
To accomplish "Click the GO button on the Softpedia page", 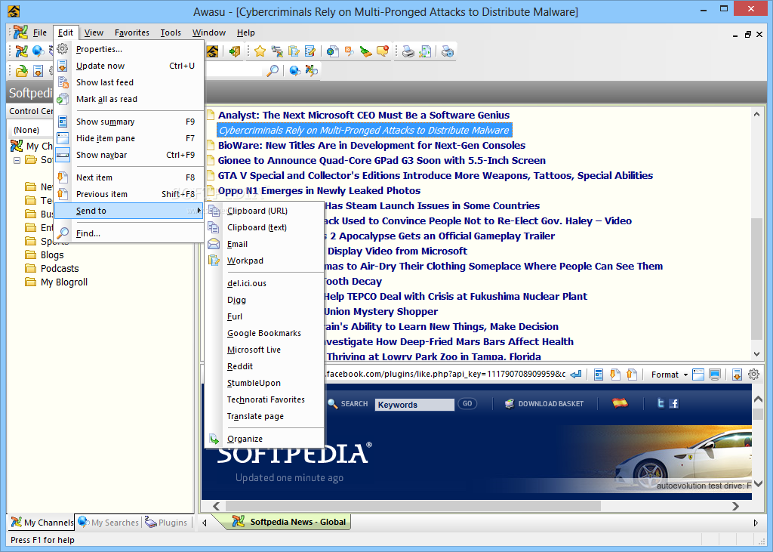I will click(x=467, y=403).
